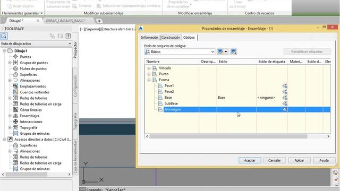Select the Códigos tab
340x191 pixels.
189,38
